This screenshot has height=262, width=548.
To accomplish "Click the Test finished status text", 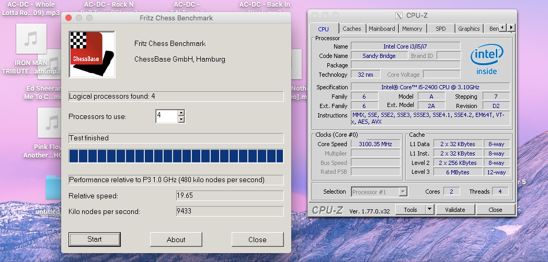I will (x=176, y=138).
